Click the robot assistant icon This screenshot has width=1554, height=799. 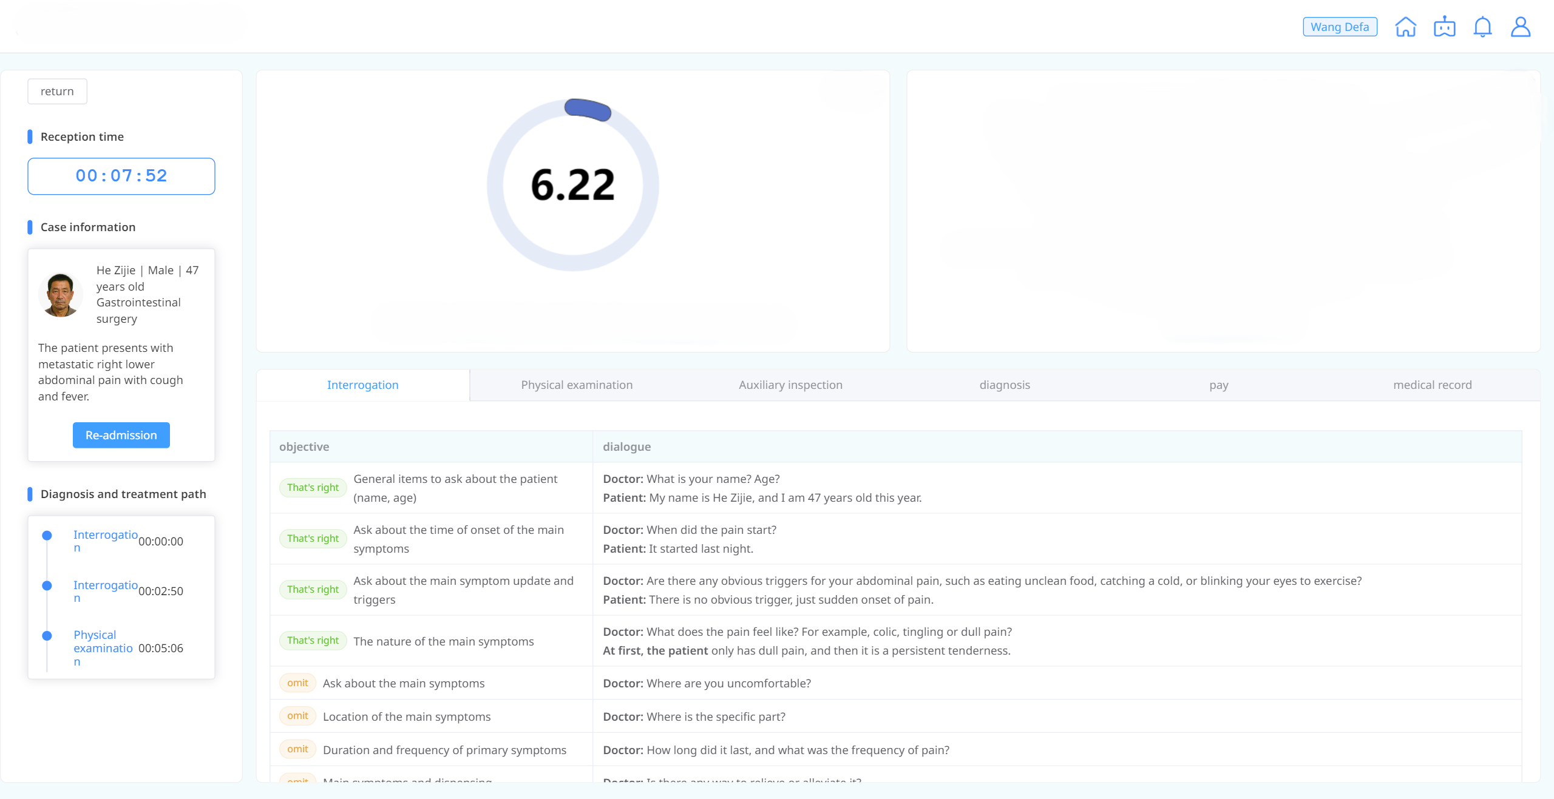(1444, 27)
